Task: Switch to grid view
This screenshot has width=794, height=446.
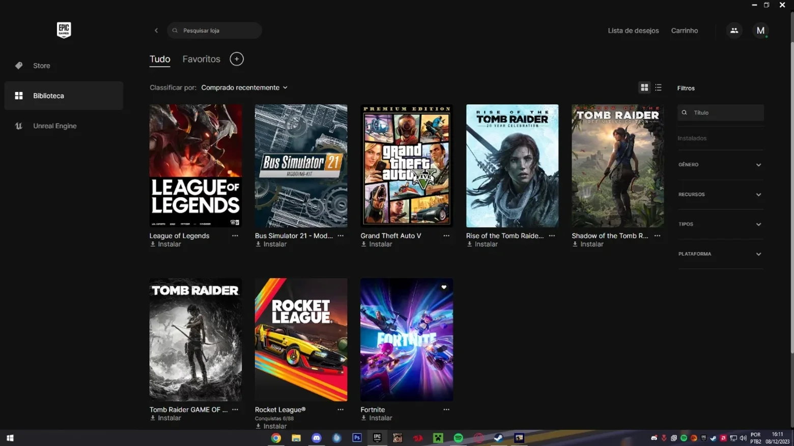Action: pos(644,88)
